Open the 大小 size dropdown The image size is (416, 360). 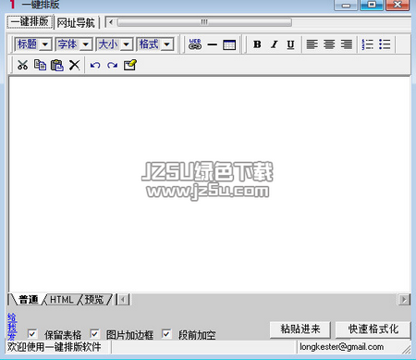pos(115,44)
